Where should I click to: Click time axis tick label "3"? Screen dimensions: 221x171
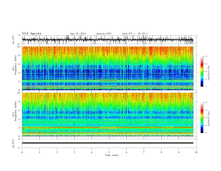pyautogui.click(x=74, y=152)
